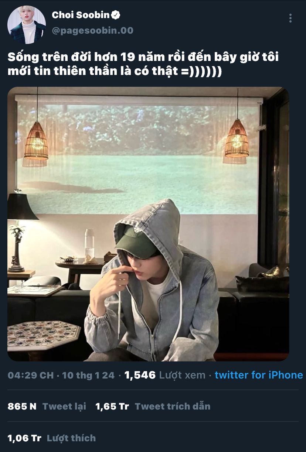Viewport: 306px width, 452px height.
Task: Click the 04:29 CH timestamp
Action: point(30,375)
